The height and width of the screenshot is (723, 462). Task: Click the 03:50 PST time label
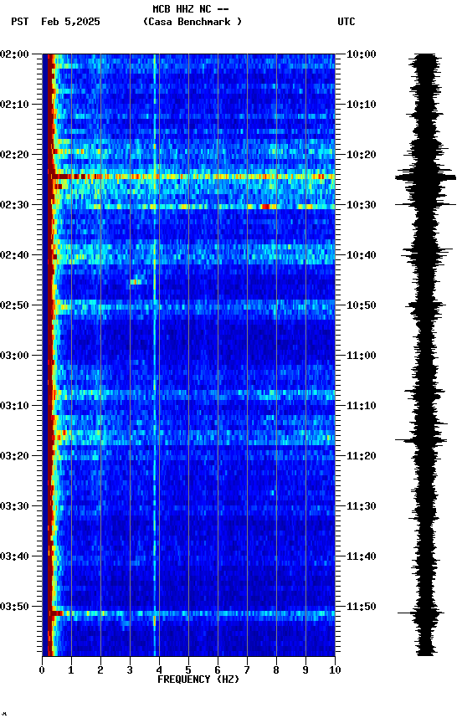pyautogui.click(x=15, y=607)
